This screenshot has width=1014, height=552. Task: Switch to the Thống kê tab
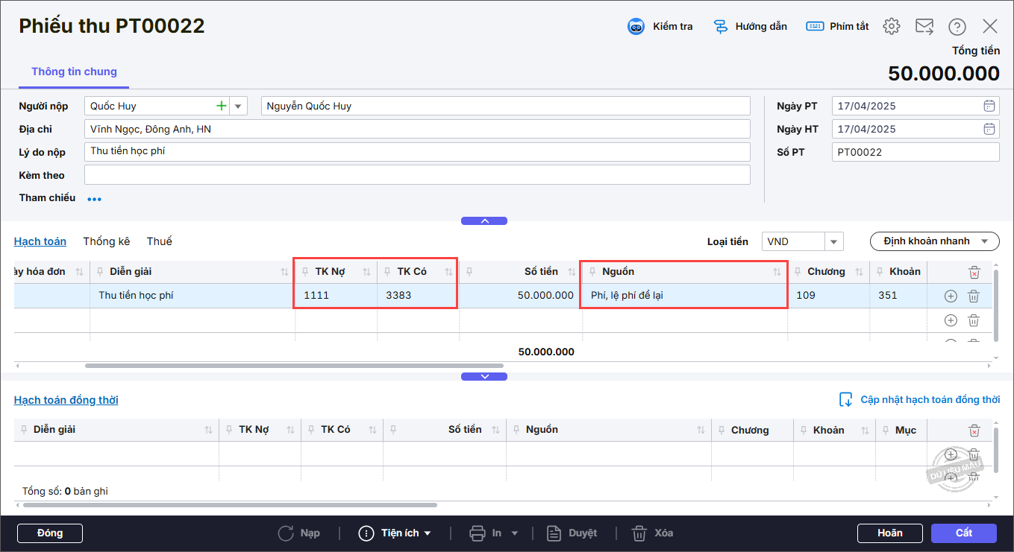click(106, 241)
